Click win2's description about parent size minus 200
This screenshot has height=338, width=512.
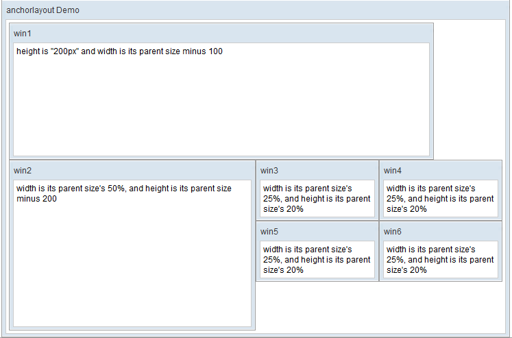123,193
